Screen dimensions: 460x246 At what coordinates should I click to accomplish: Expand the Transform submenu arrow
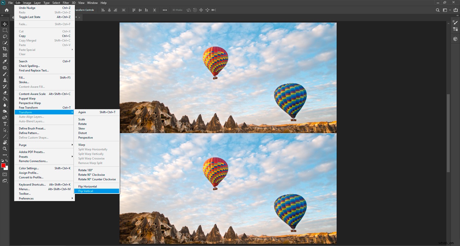pos(72,112)
